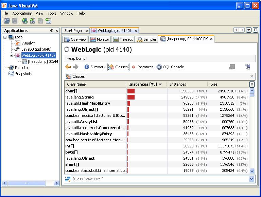Click the Load Snapshot toolbar icon
The width and height of the screenshot is (261, 197).
pyautogui.click(x=6, y=21)
